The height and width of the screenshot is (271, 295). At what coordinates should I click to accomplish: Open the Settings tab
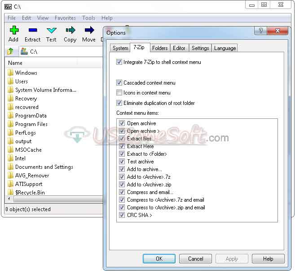(200, 48)
